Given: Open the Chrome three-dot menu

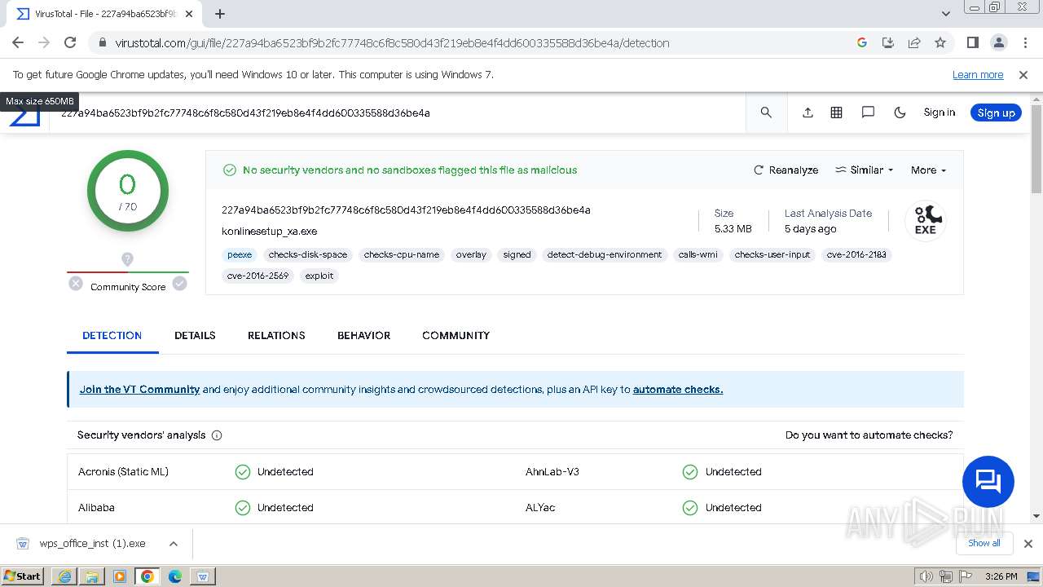Looking at the screenshot, I should pyautogui.click(x=1023, y=42).
